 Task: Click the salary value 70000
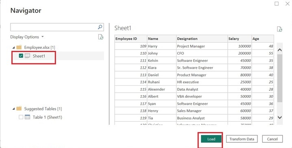pyautogui.click(x=240, y=67)
